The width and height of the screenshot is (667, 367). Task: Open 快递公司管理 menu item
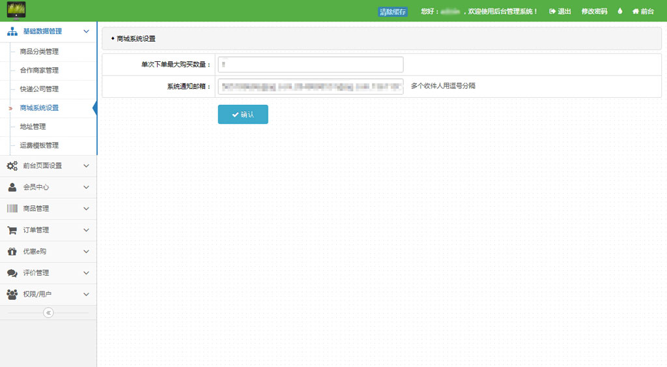coord(39,89)
